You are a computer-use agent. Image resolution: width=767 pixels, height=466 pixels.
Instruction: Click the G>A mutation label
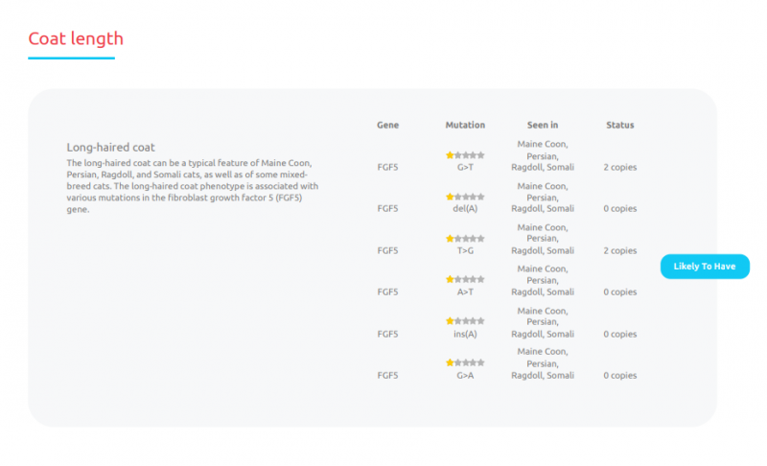(x=465, y=376)
